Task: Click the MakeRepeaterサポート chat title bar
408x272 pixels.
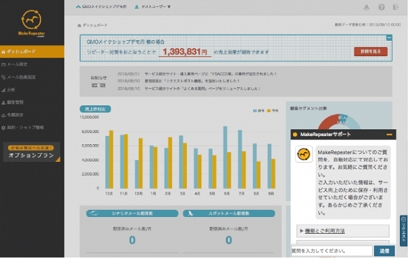Action: (x=343, y=135)
